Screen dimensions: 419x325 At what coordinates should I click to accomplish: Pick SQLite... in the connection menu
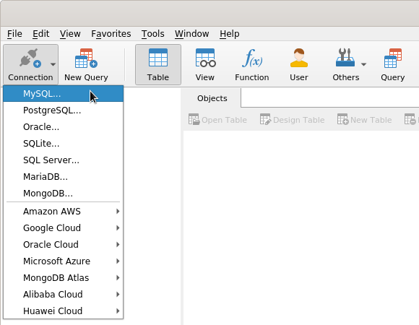[64, 144]
